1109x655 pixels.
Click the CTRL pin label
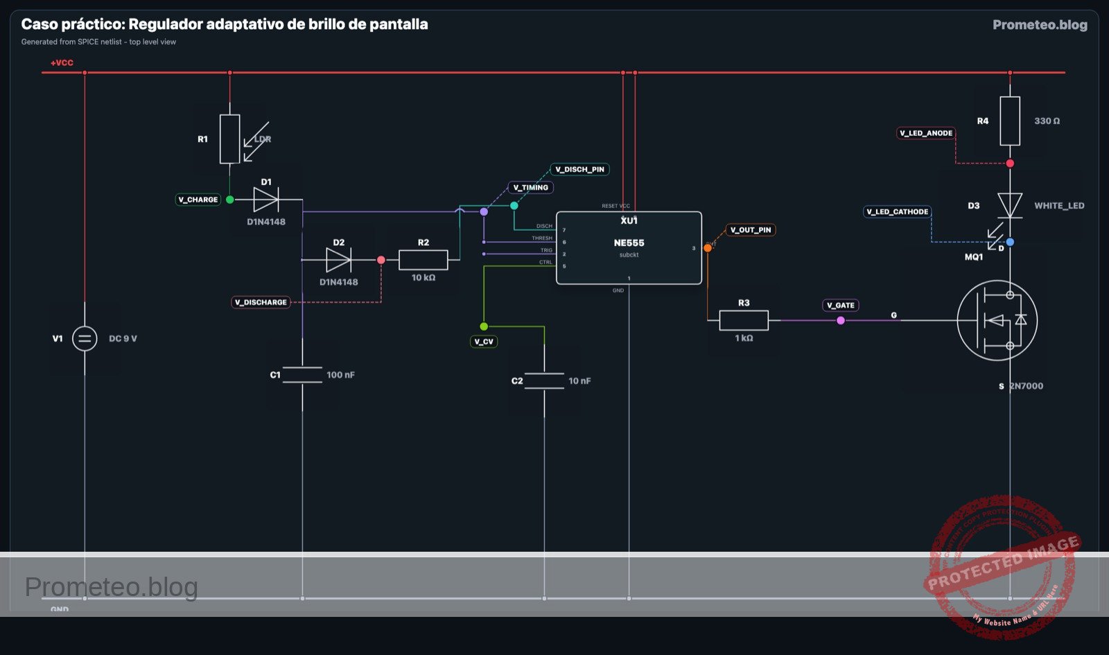pos(545,263)
